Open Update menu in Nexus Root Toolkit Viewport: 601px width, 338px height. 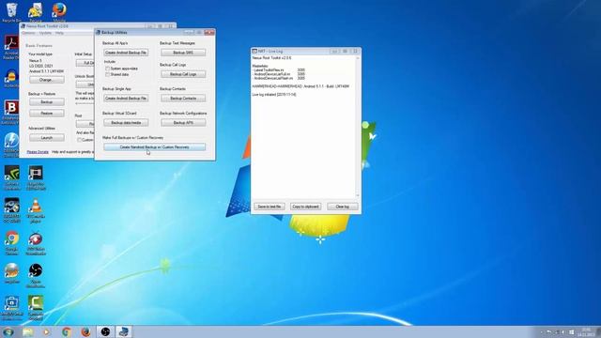(45, 33)
